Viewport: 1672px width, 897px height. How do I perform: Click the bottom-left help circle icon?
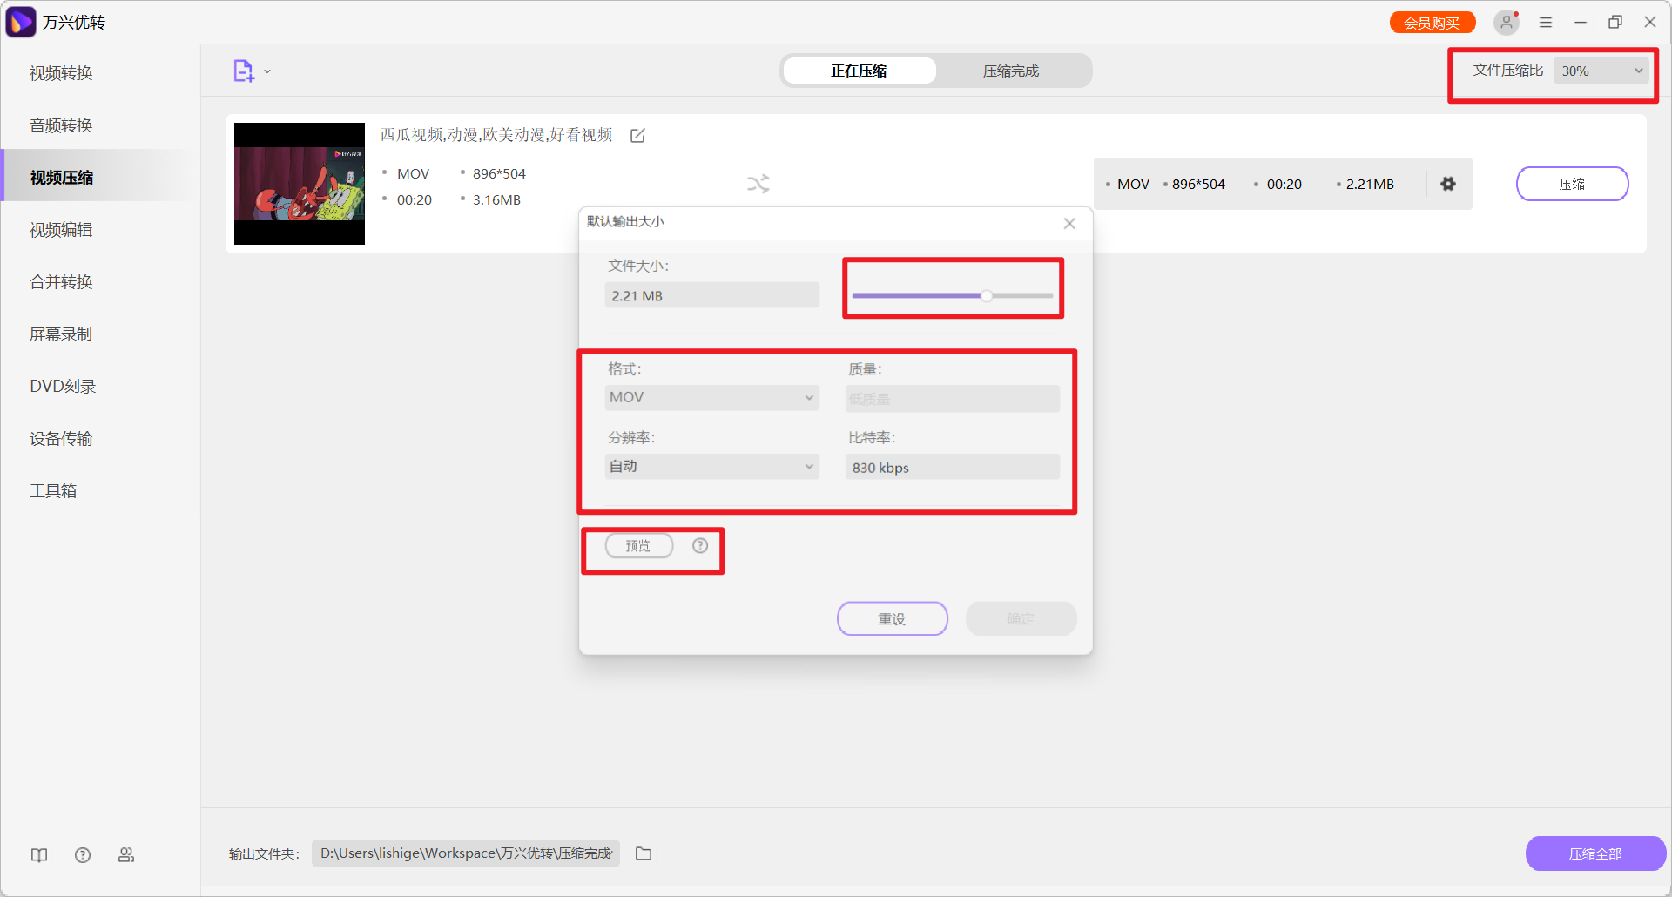click(83, 855)
